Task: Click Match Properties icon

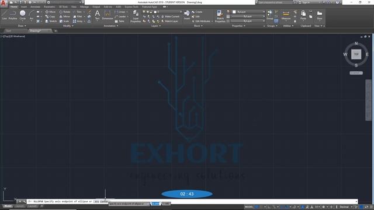Action: (x=220, y=16)
